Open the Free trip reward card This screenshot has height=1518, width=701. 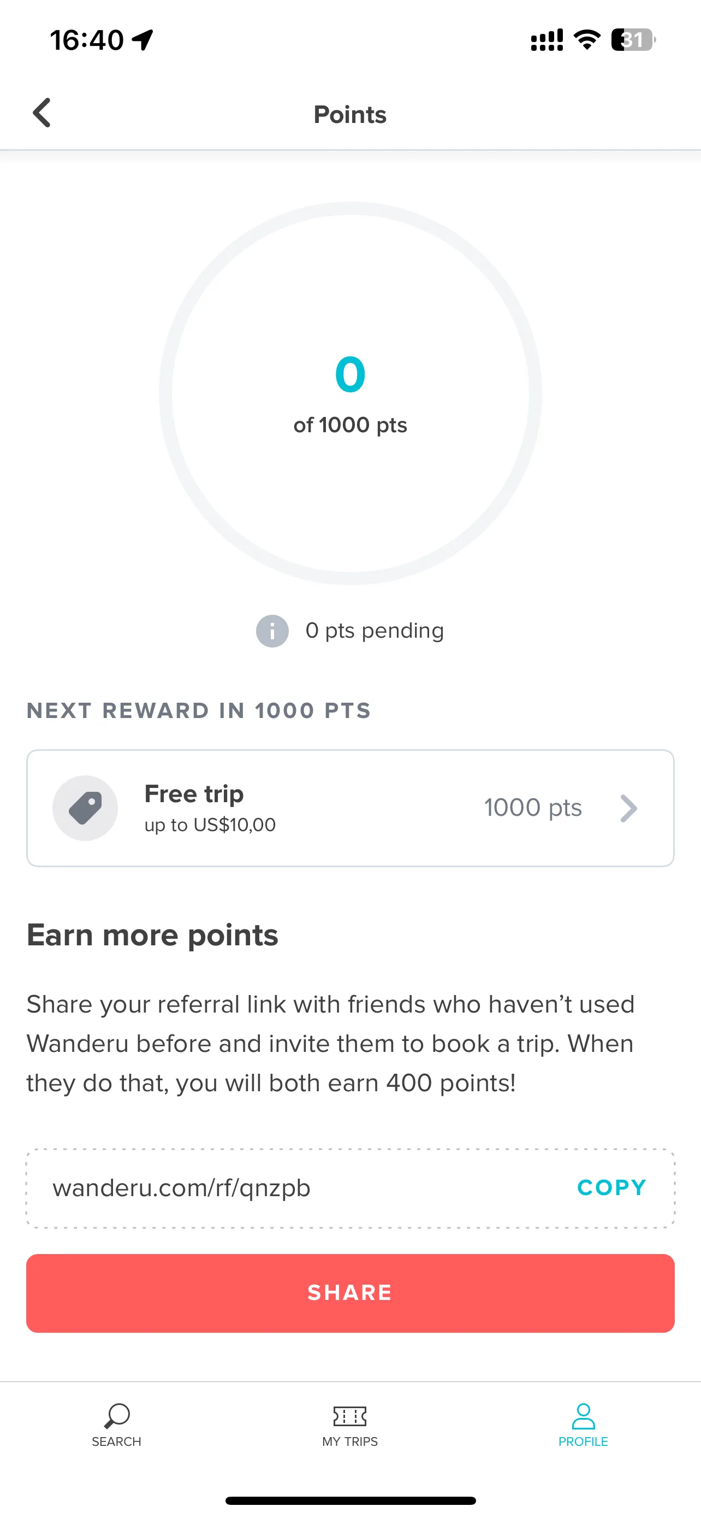(350, 808)
